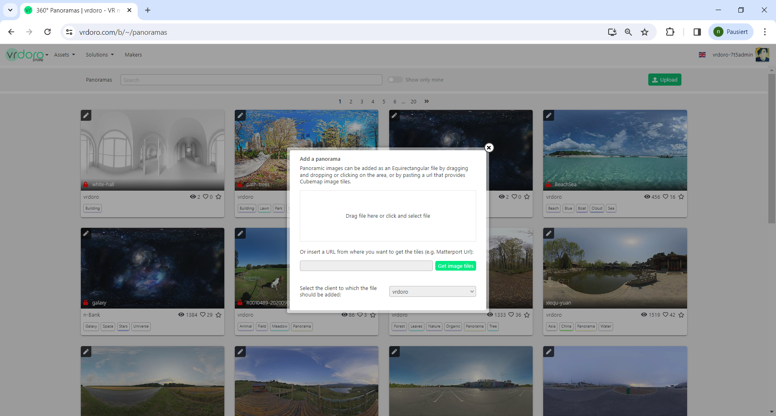Star the xiequ-yuan panorama
This screenshot has width=776, height=416.
click(681, 315)
